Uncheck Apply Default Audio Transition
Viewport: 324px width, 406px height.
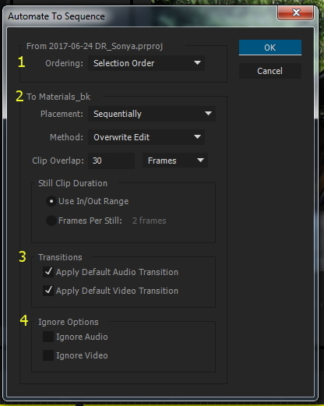[48, 272]
